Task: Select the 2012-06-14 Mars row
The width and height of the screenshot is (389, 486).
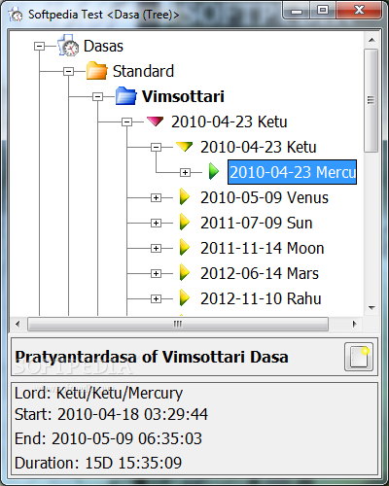Action: [x=260, y=273]
